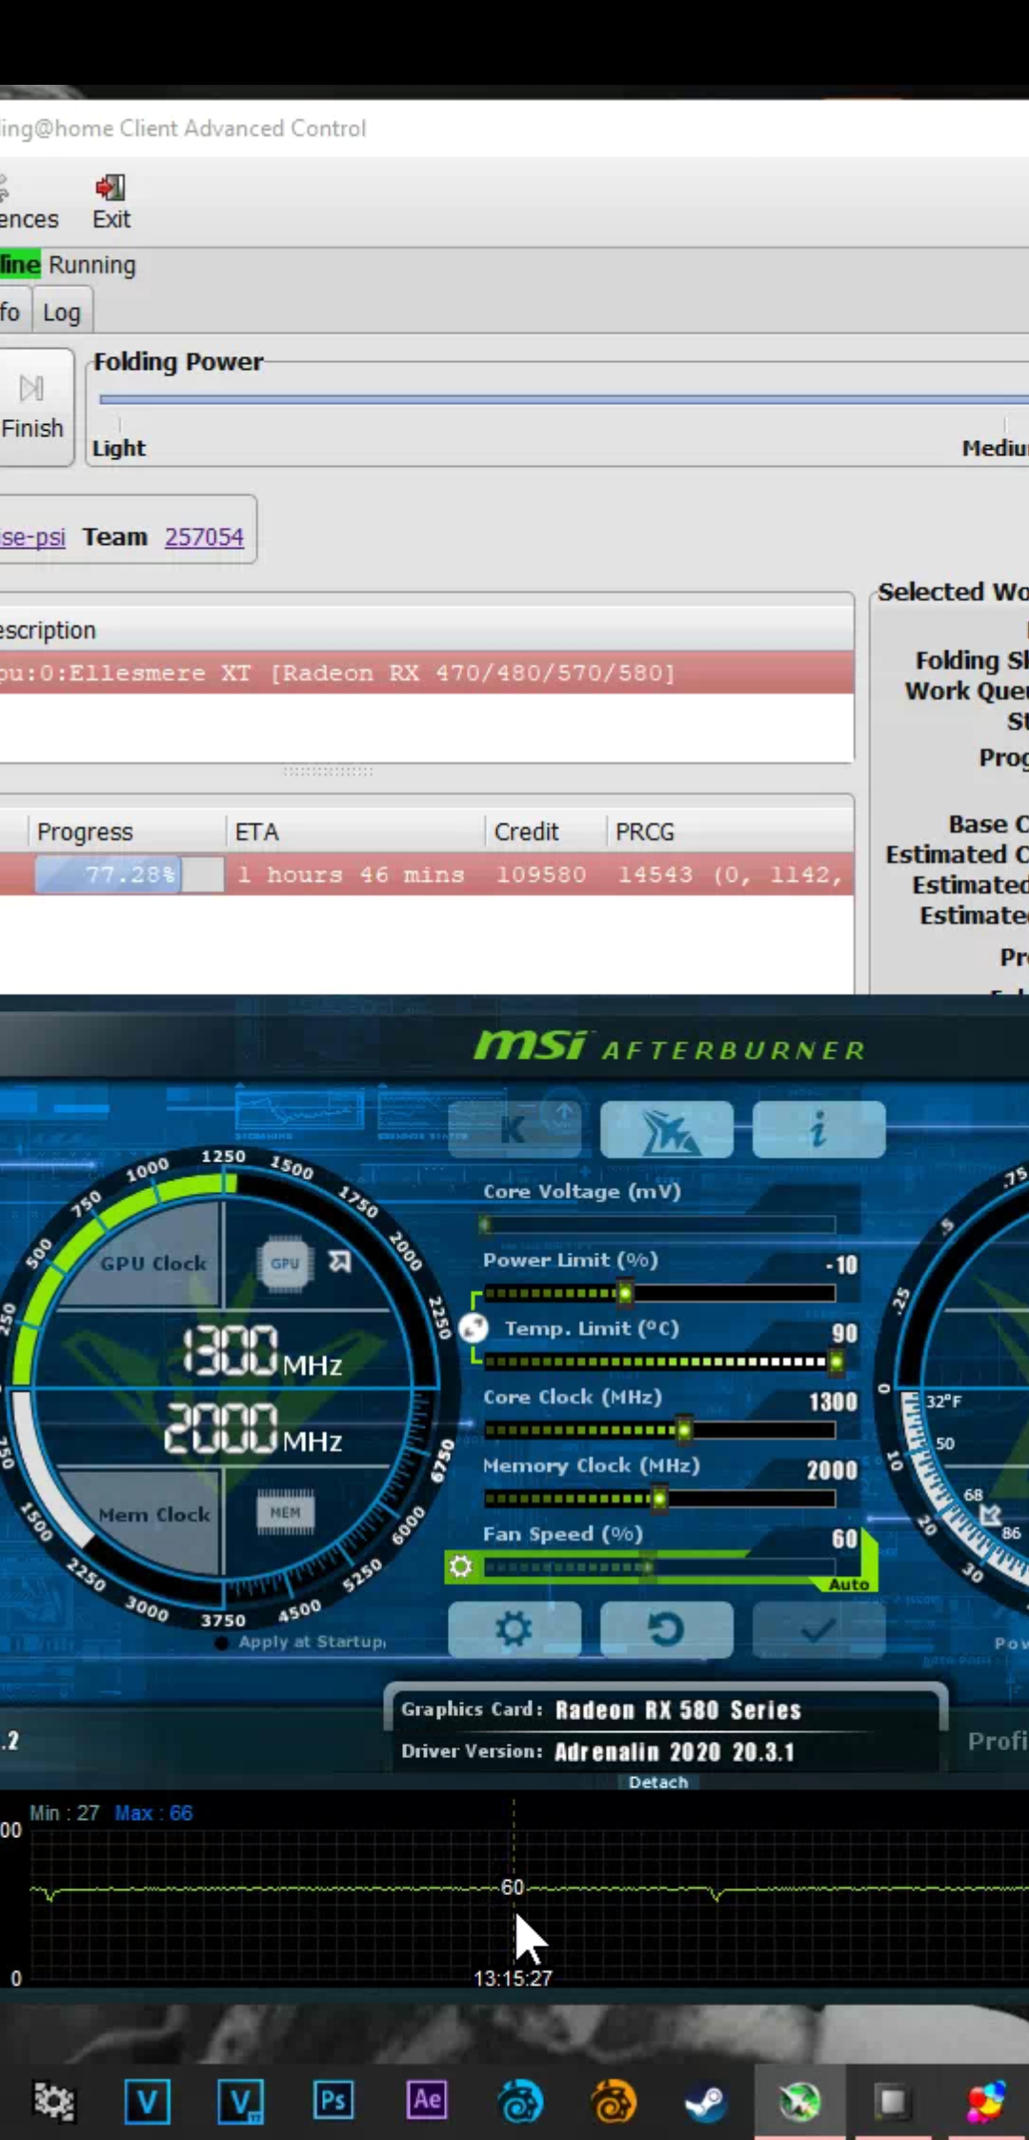1029x2140 pixels.
Task: Click the Temp. Limit value 90
Action: [x=844, y=1333]
